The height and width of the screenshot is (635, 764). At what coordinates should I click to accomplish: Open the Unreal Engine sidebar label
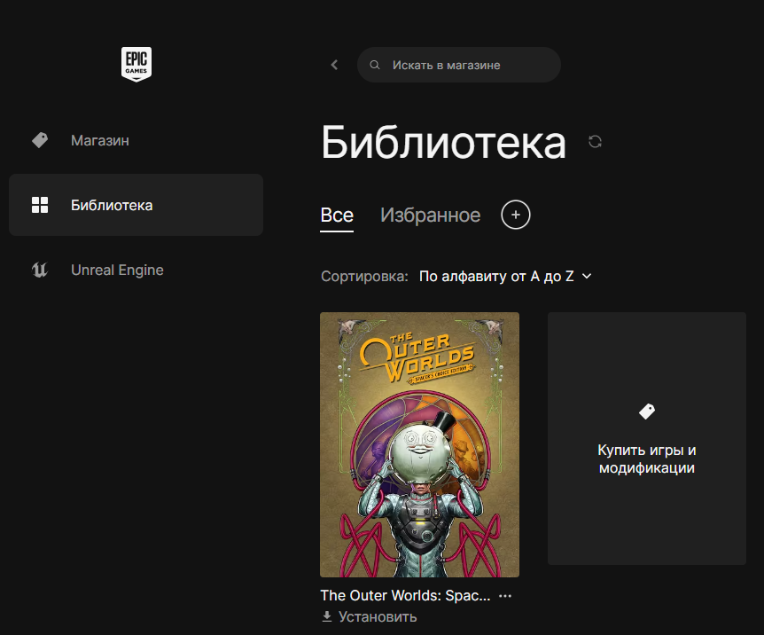pos(117,270)
